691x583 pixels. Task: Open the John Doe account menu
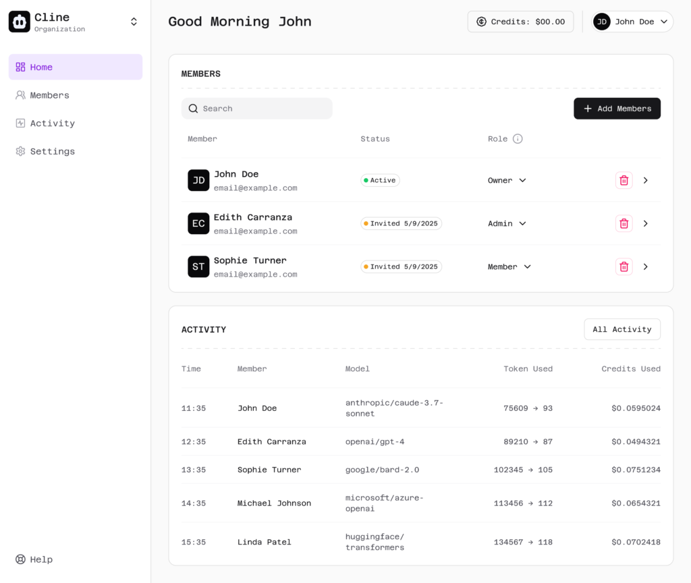pyautogui.click(x=632, y=22)
